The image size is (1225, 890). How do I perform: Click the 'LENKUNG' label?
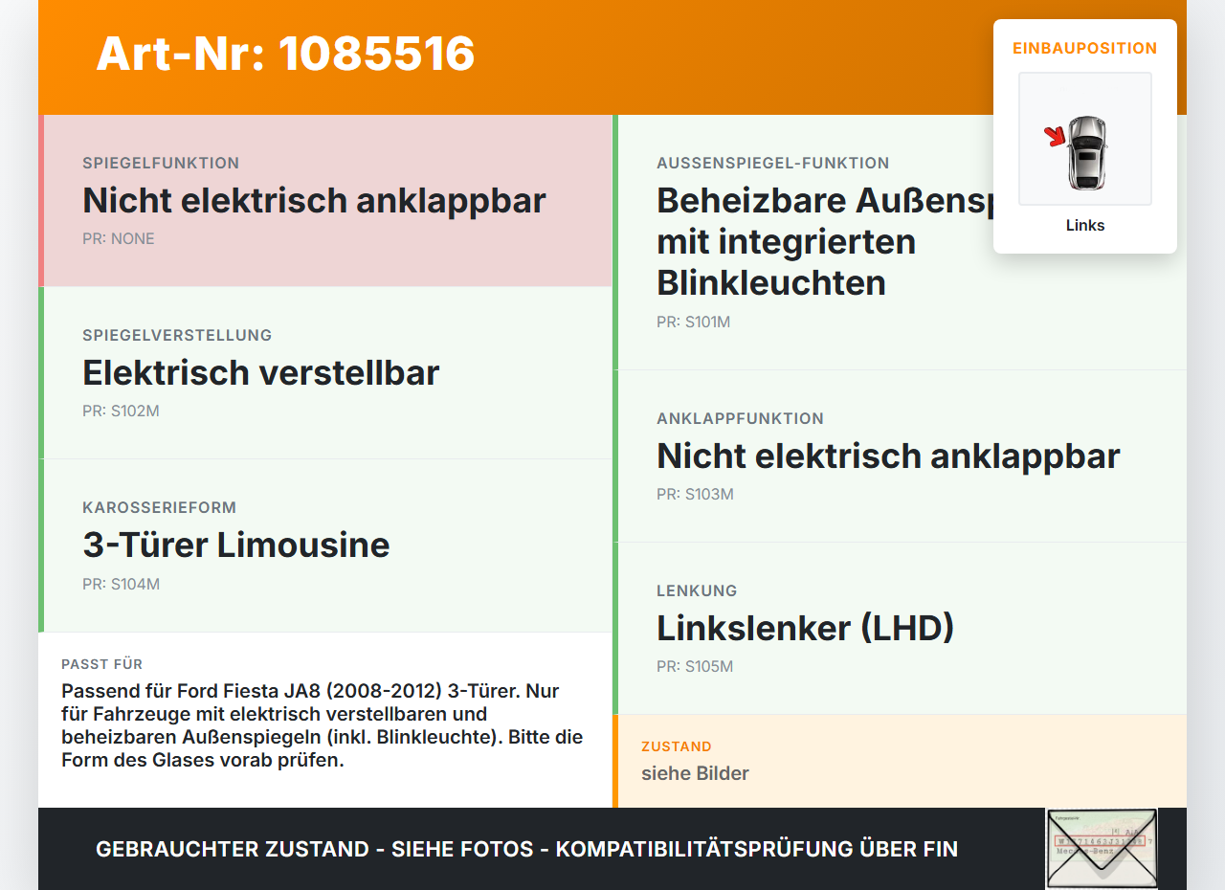pos(697,590)
